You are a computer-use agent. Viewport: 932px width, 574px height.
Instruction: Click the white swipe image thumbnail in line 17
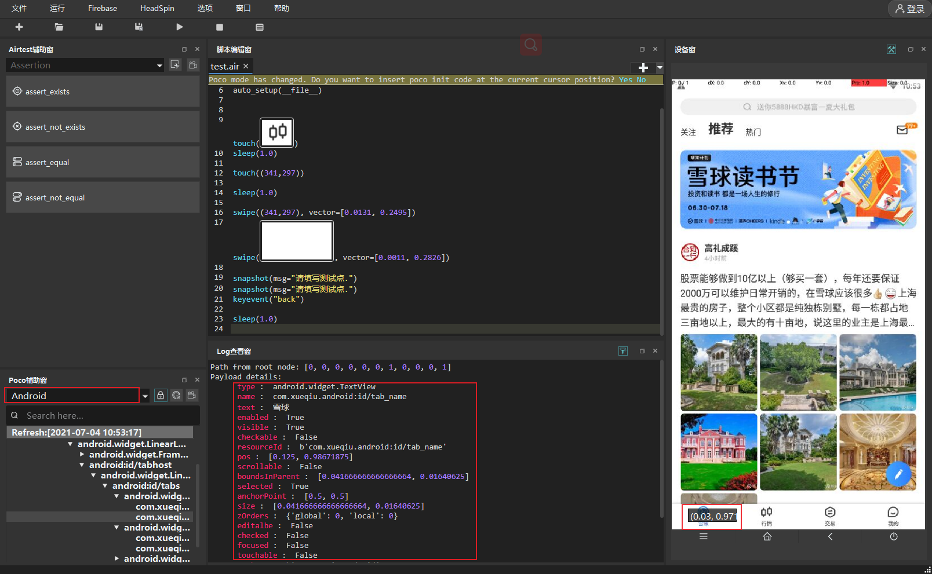pos(297,241)
